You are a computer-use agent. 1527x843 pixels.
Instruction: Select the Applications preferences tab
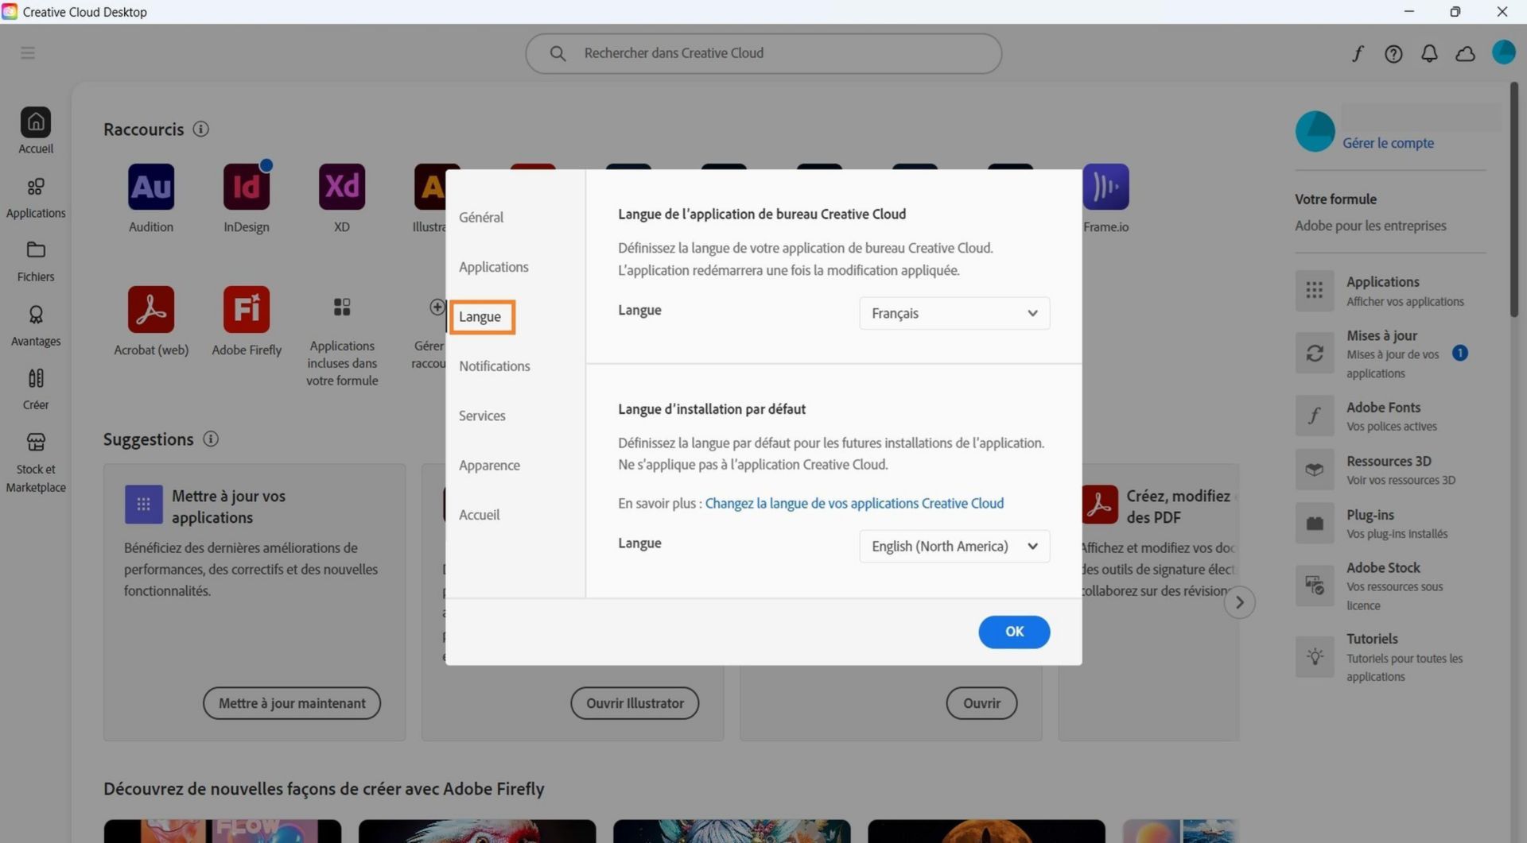[494, 267]
